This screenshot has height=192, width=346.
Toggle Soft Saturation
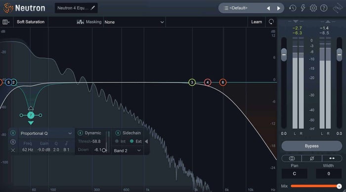click(31, 22)
